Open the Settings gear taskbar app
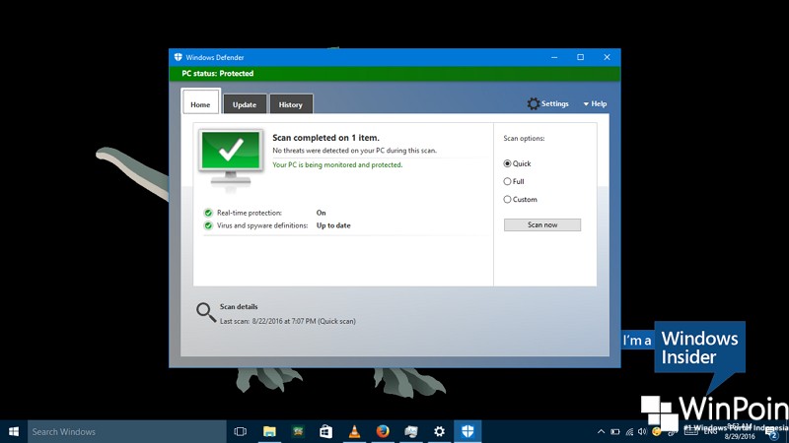This screenshot has height=443, width=789. (439, 431)
